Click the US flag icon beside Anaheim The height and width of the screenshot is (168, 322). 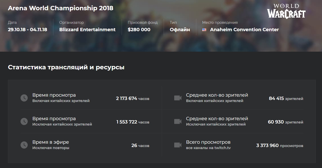204,30
